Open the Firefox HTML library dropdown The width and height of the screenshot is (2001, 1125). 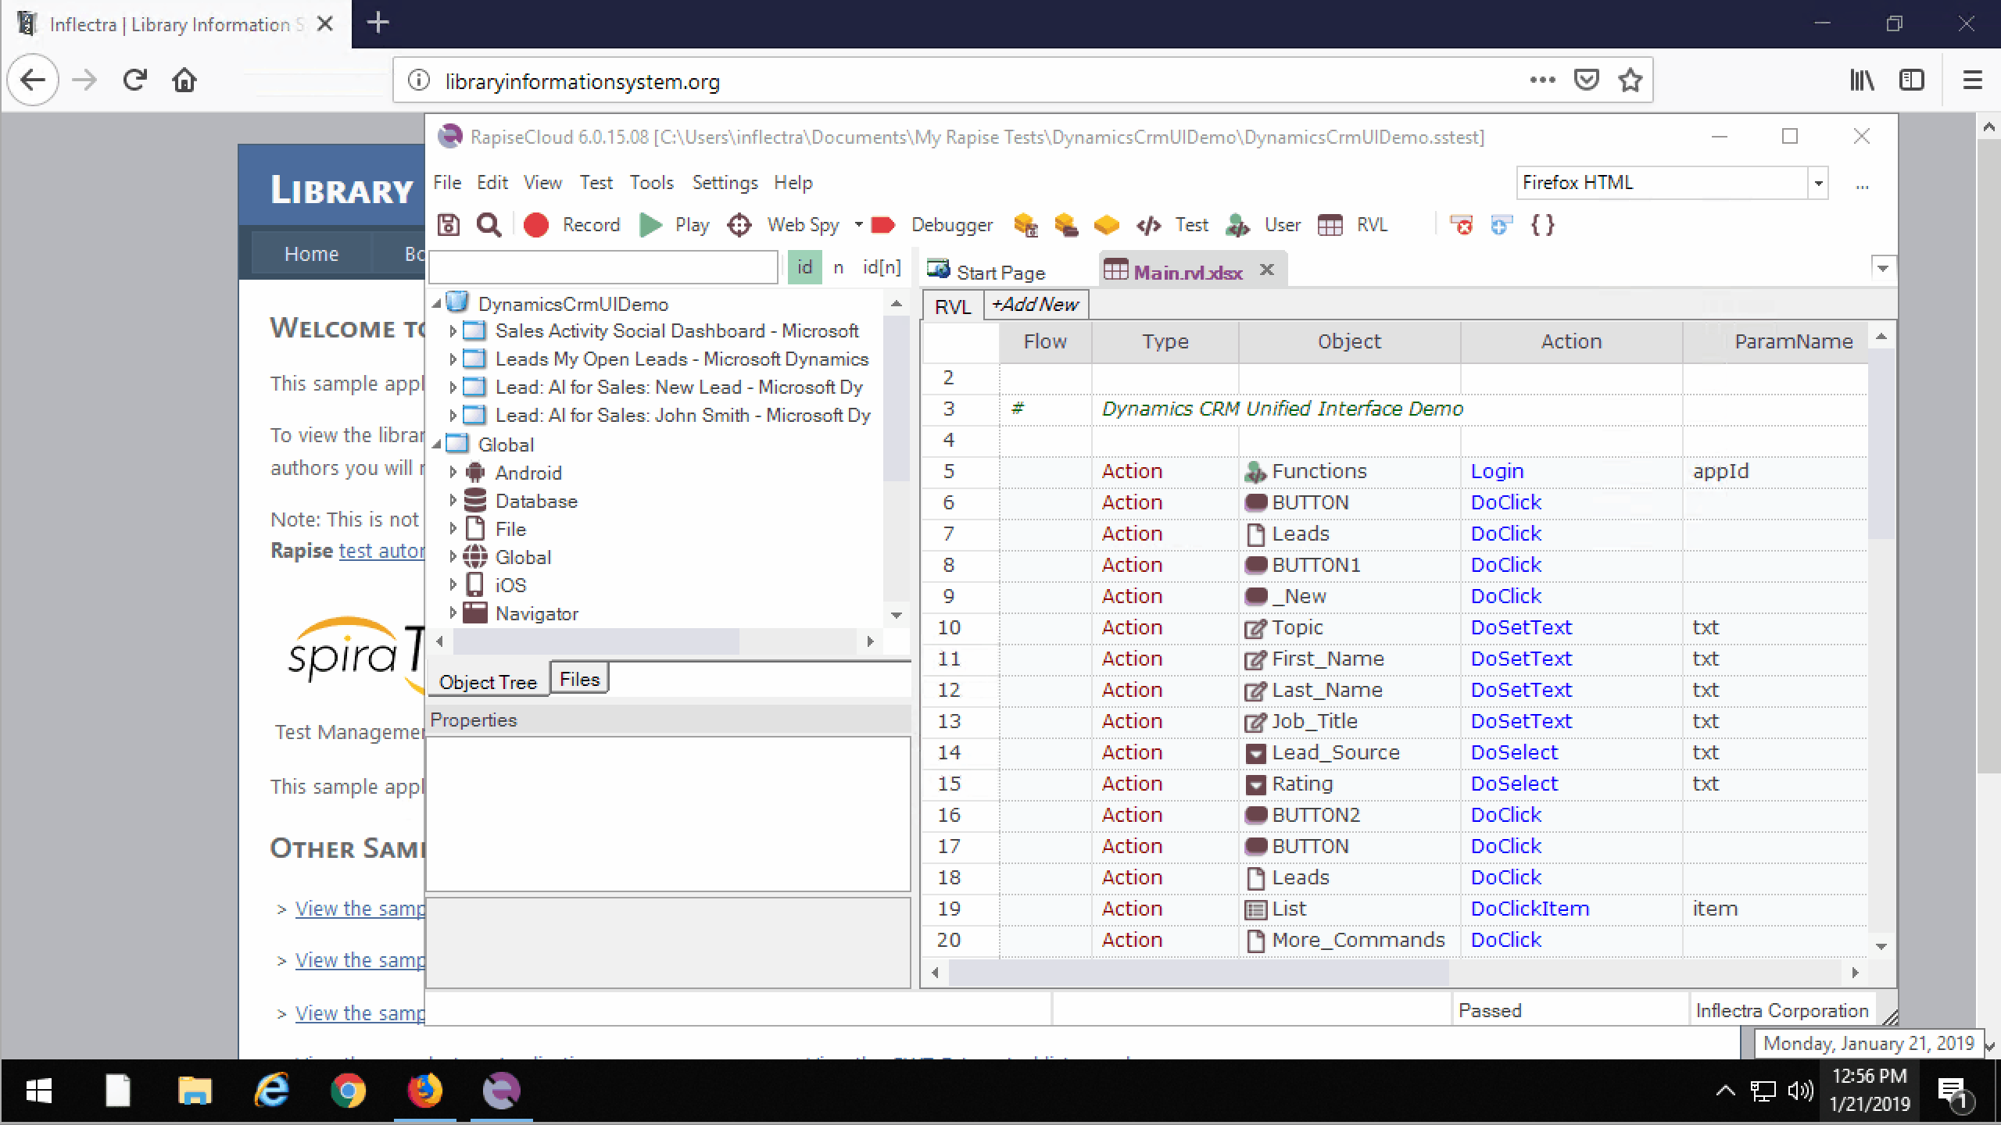[1818, 183]
